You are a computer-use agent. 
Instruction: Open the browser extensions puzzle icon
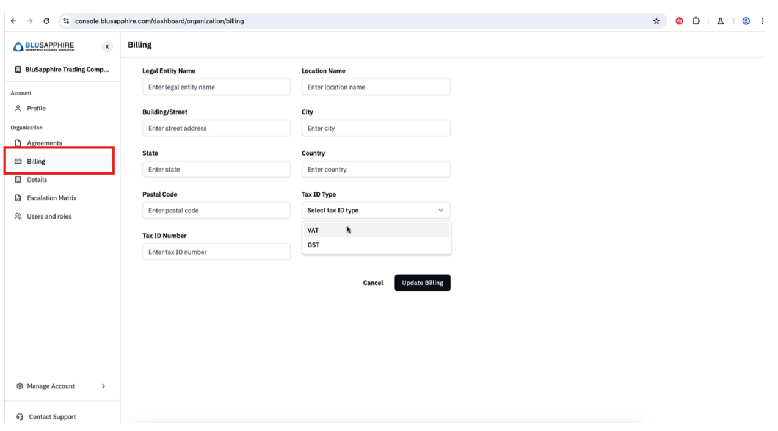(696, 21)
